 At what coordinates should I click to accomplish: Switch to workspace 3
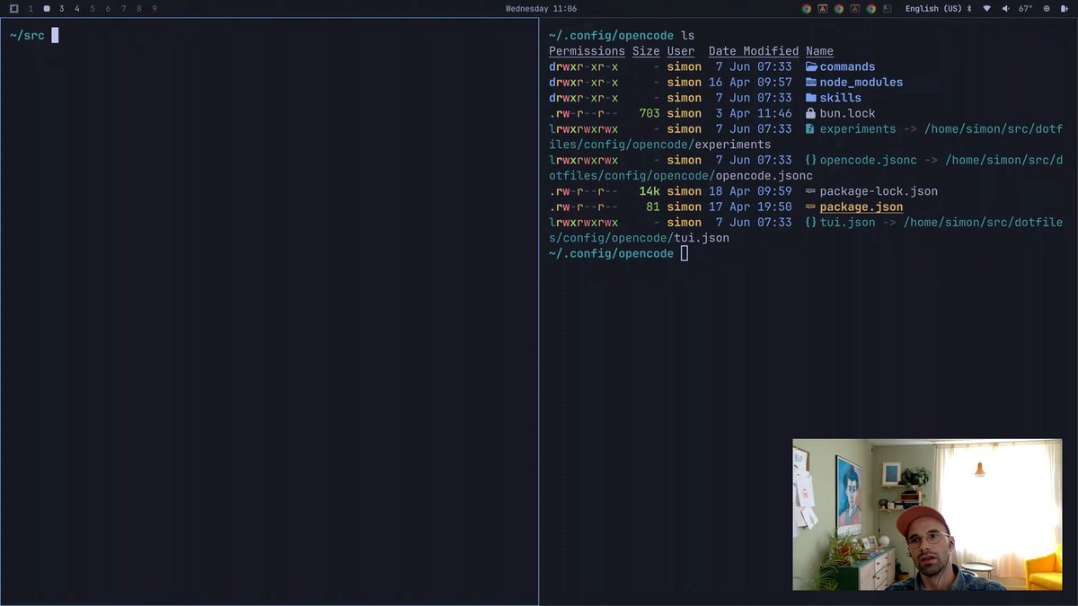62,8
